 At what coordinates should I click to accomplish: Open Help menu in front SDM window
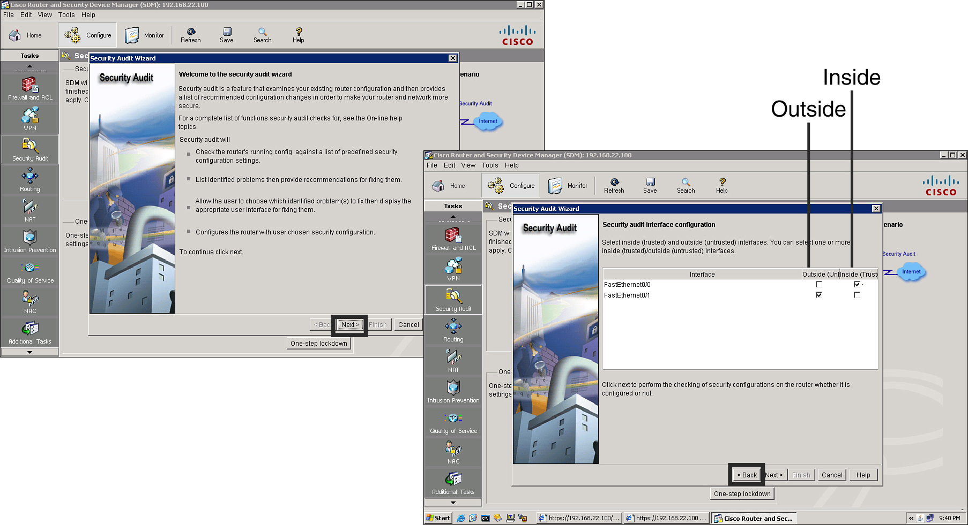[x=512, y=165]
